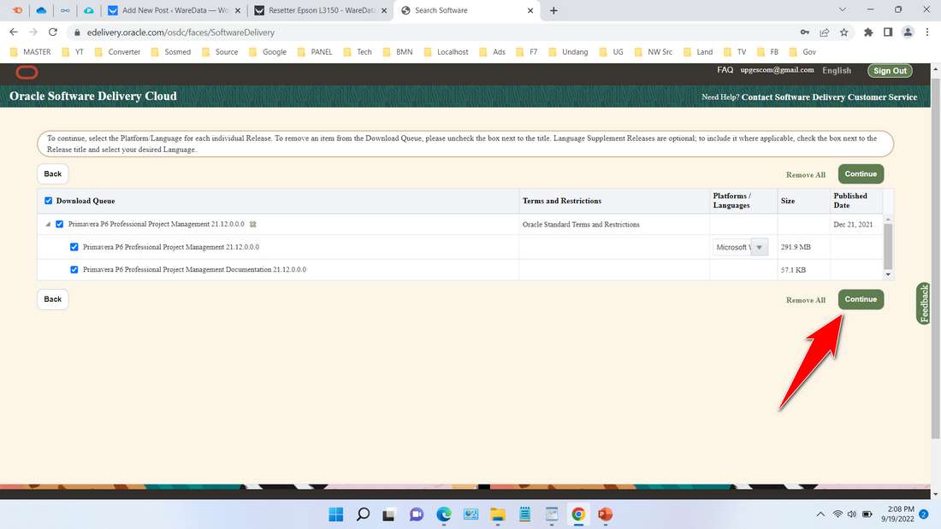The height and width of the screenshot is (529, 941).
Task: Click the small icon beside the Primavera release title
Action: (x=253, y=224)
